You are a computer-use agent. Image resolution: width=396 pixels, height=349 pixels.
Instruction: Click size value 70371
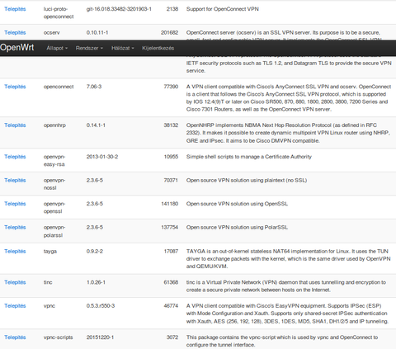click(171, 181)
